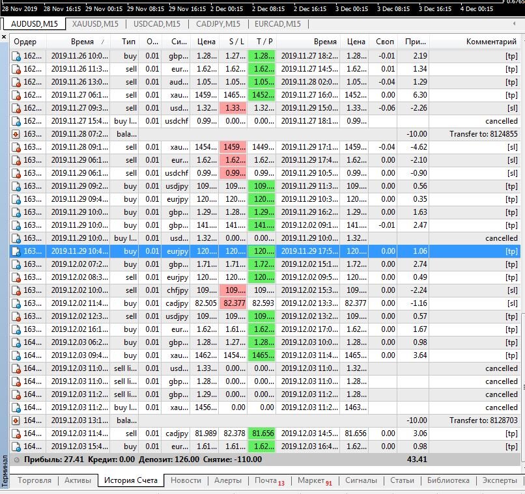Open the EURCAD,M15 chart tab

click(x=277, y=24)
